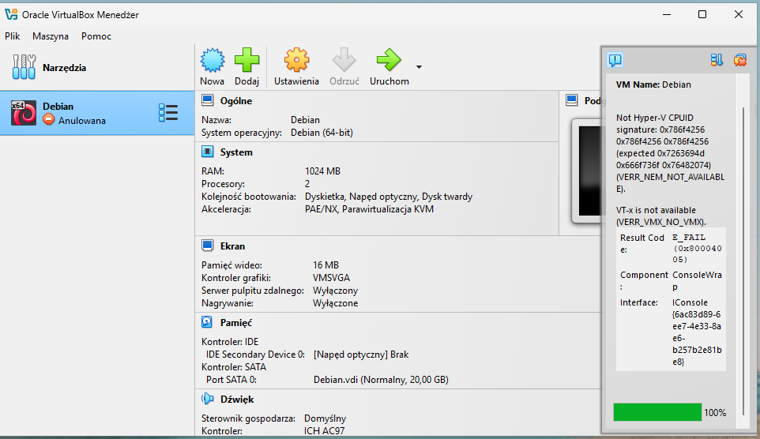Screen dimensions: 760x439
Task: Click the '1024 MB' RAM value
Action: (x=323, y=171)
